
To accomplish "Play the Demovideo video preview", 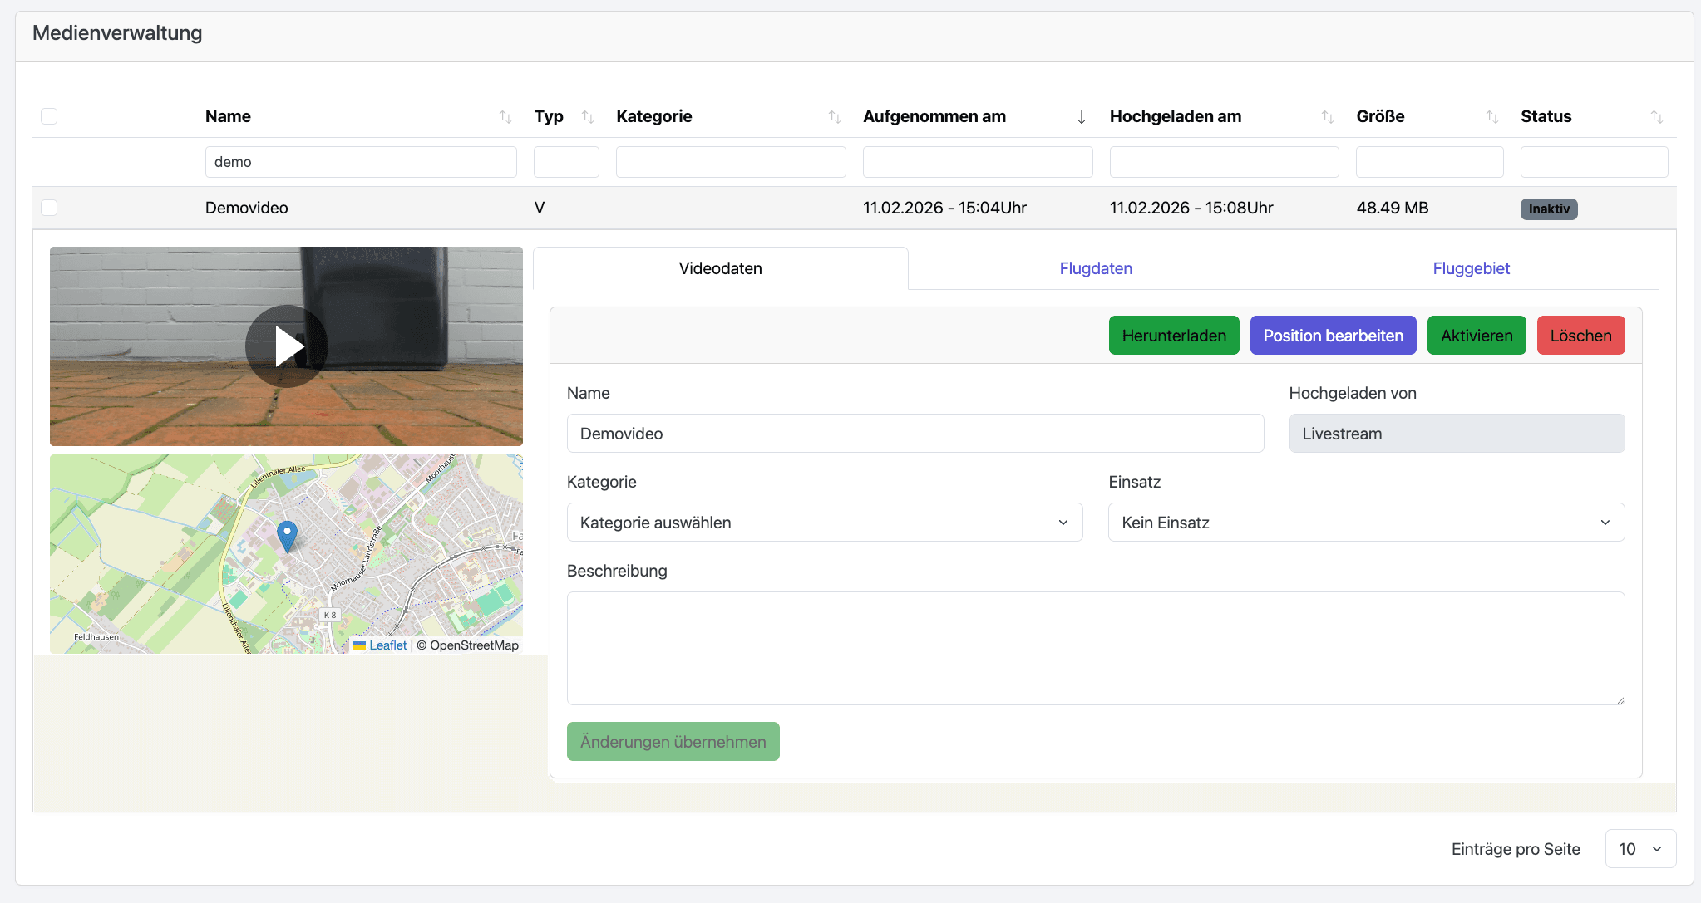I will pos(286,346).
